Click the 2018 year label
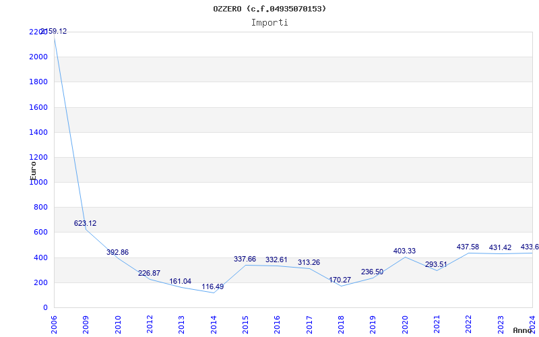The width and height of the screenshot is (539, 337). 341,325
